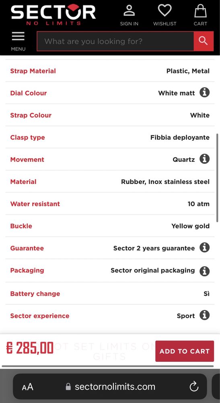Open the Wishlist heart icon
The height and width of the screenshot is (403, 220).
tap(164, 15)
